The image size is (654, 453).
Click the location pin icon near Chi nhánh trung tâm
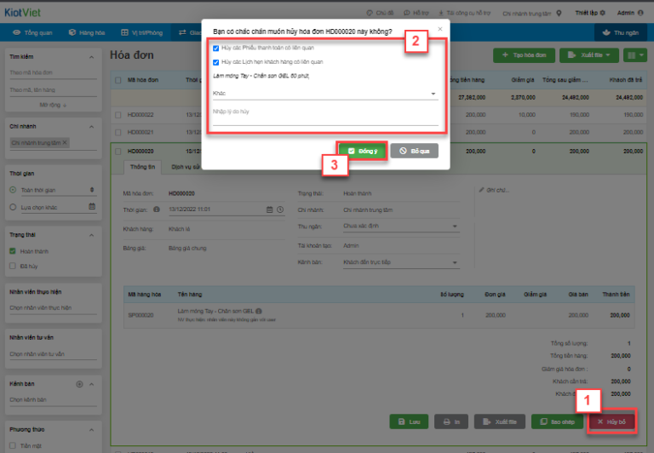tap(559, 14)
